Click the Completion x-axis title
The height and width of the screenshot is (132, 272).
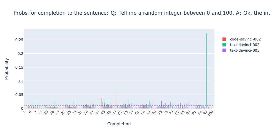119,124
